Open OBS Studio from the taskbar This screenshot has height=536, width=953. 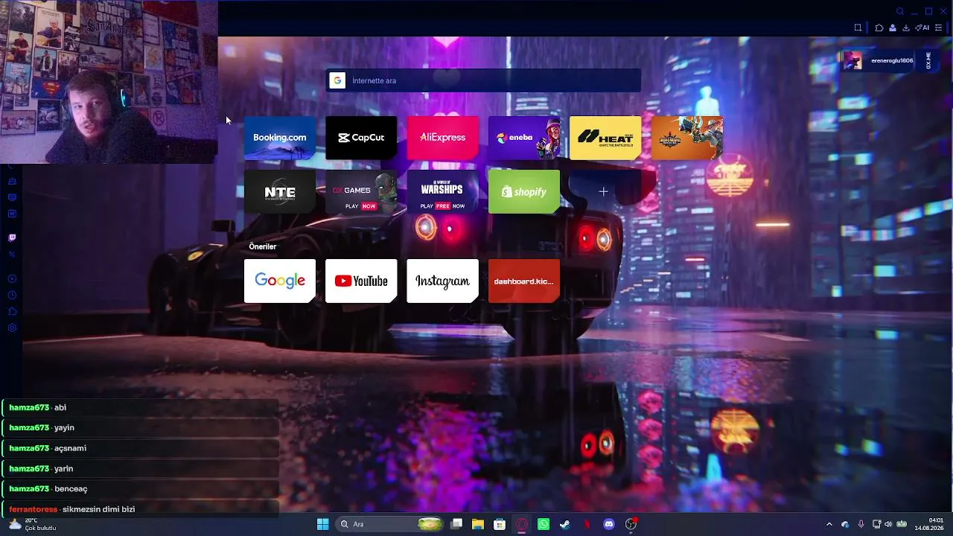[631, 524]
